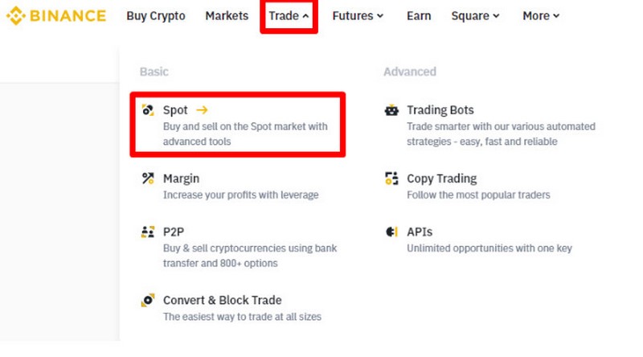The image size is (643, 357).
Task: Click the Margin percent icon
Action: [x=148, y=178]
